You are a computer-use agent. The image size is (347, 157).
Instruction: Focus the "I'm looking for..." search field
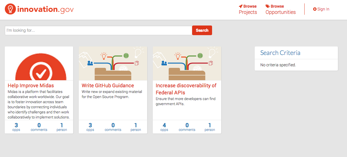click(98, 30)
